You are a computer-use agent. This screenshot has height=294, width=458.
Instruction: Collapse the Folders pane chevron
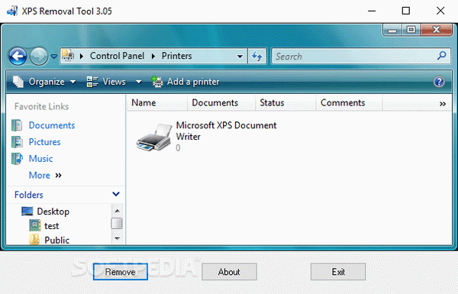116,194
